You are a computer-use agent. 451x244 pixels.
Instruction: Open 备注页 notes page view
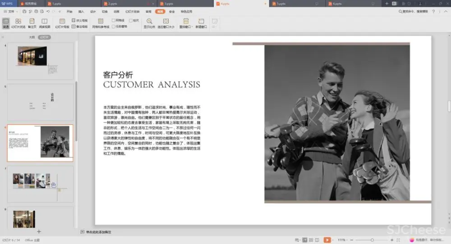tap(32, 23)
